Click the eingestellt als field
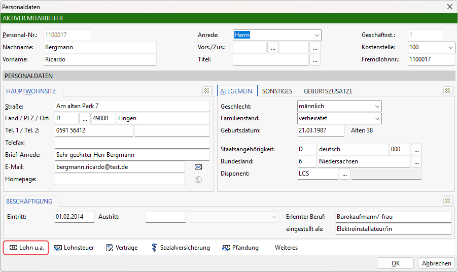Viewport: 458px width, 272px height. click(394, 229)
